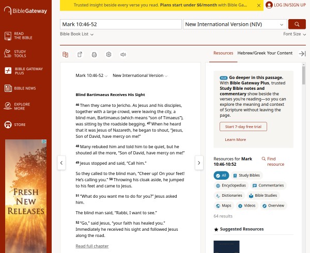
Task: Click Read full chapter link
Action: pos(92,246)
